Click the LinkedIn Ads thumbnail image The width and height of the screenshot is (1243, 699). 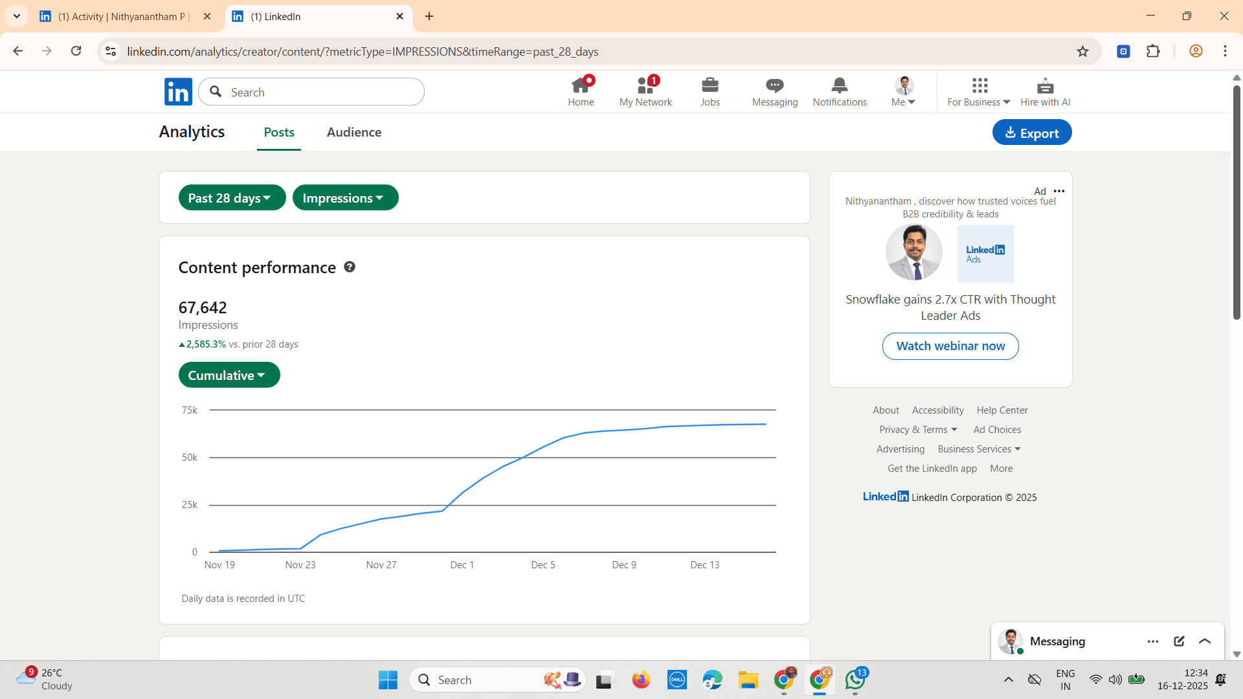coord(985,253)
